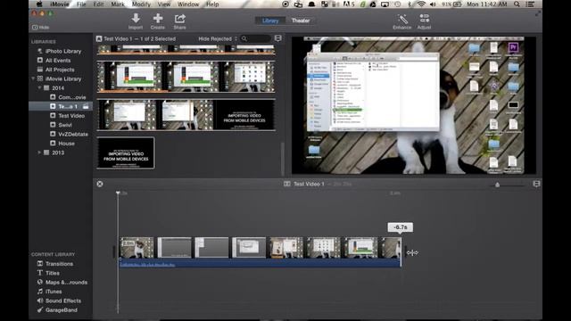Open Hide Rejected filter dropdown

(x=218, y=38)
